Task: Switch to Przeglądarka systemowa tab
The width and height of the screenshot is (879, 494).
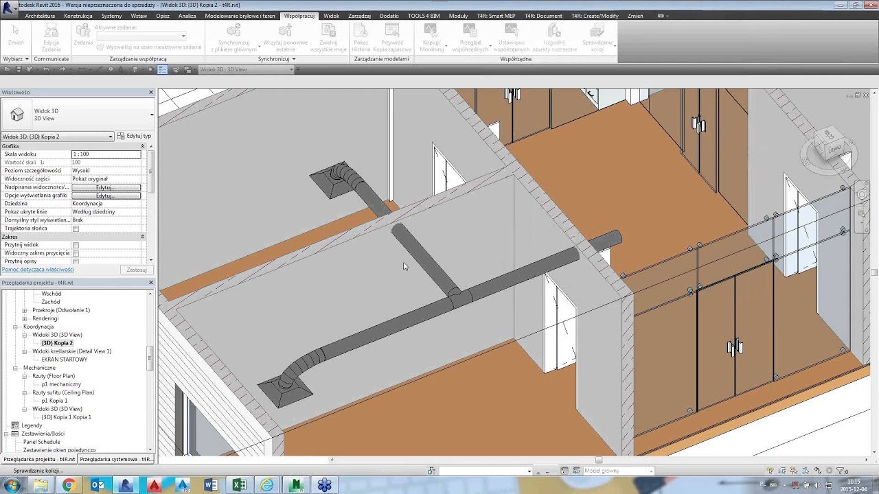Action: coord(115,459)
